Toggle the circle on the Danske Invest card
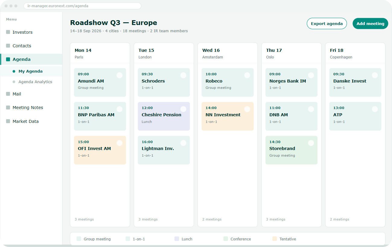This screenshot has width=392, height=247. (375, 75)
